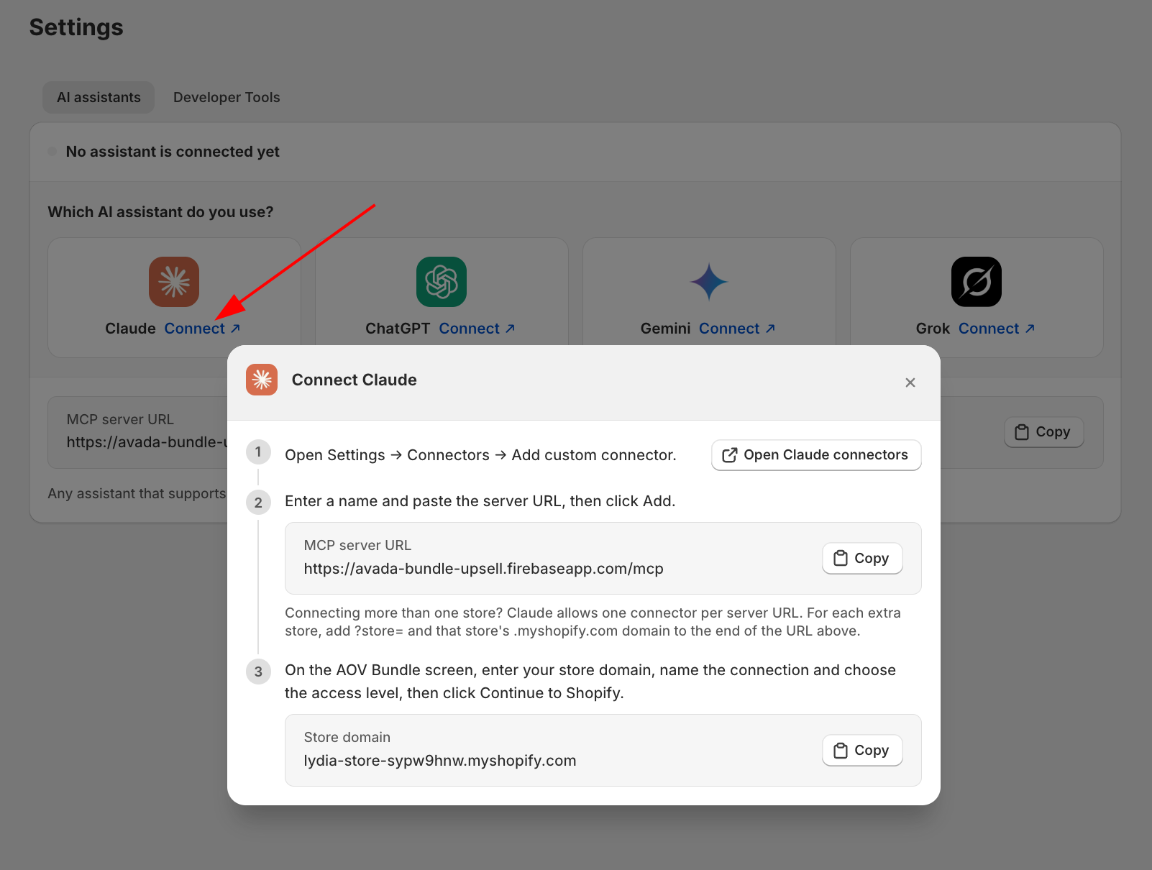Copy the MCP server URL in the dialog
Screen dimensions: 1152x870
[x=862, y=558]
